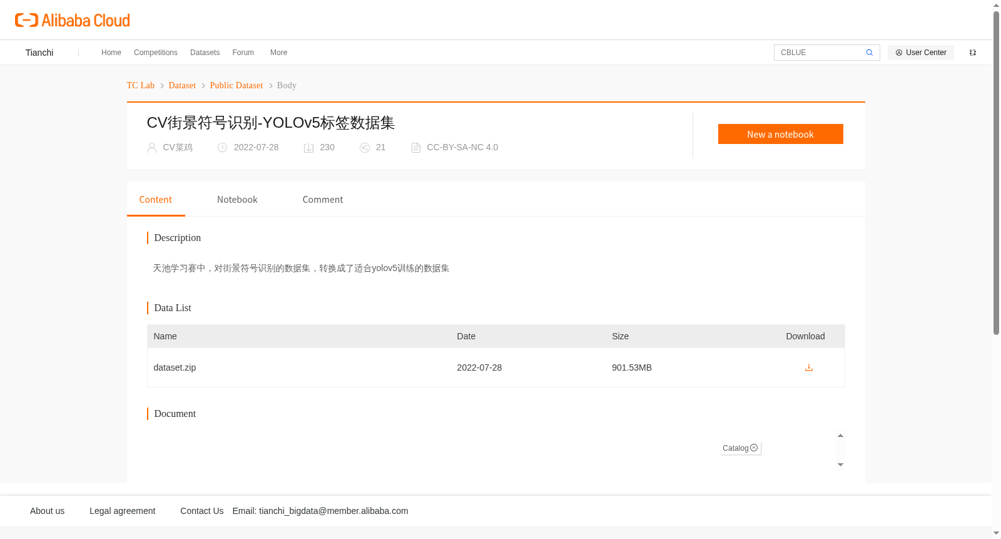Click the author name CV菜鸡

pos(178,148)
